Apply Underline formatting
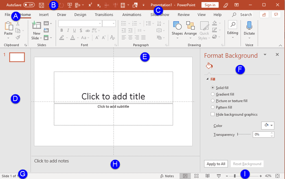 pyautogui.click(x=75, y=31)
